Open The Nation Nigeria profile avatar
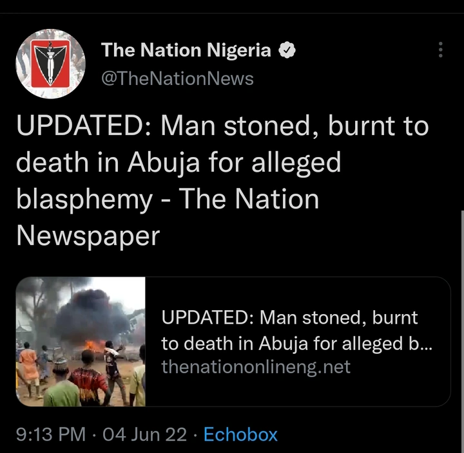Viewport: 464px width, 453px height. tap(50, 64)
